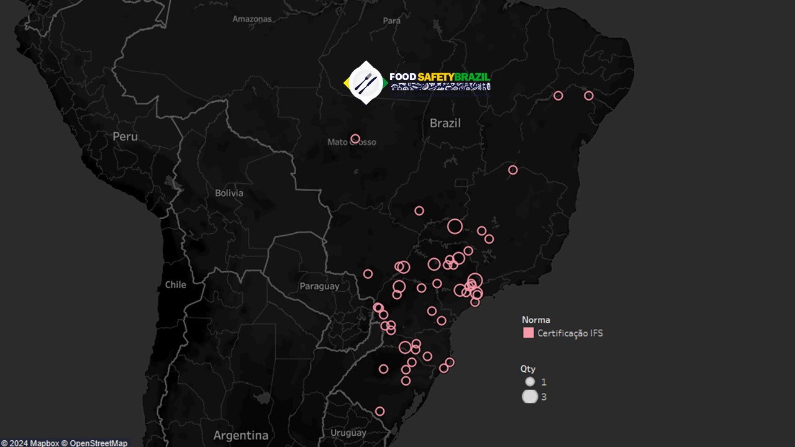
Task: Click the Qty 1 small circle legend symbol
Action: [x=530, y=382]
